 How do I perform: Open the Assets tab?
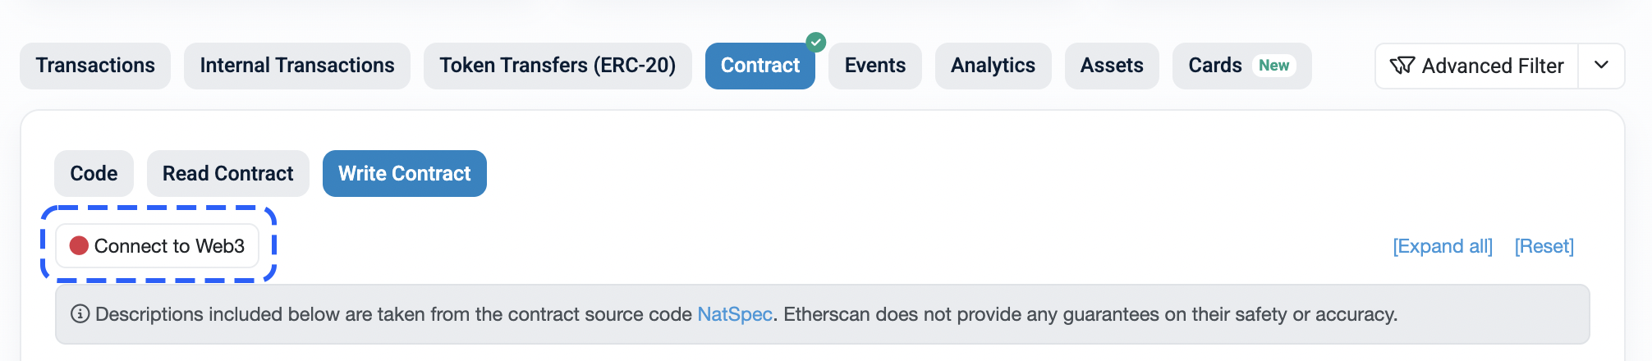(1112, 66)
